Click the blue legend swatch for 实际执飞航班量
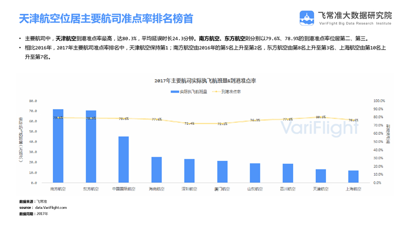 click(x=175, y=92)
